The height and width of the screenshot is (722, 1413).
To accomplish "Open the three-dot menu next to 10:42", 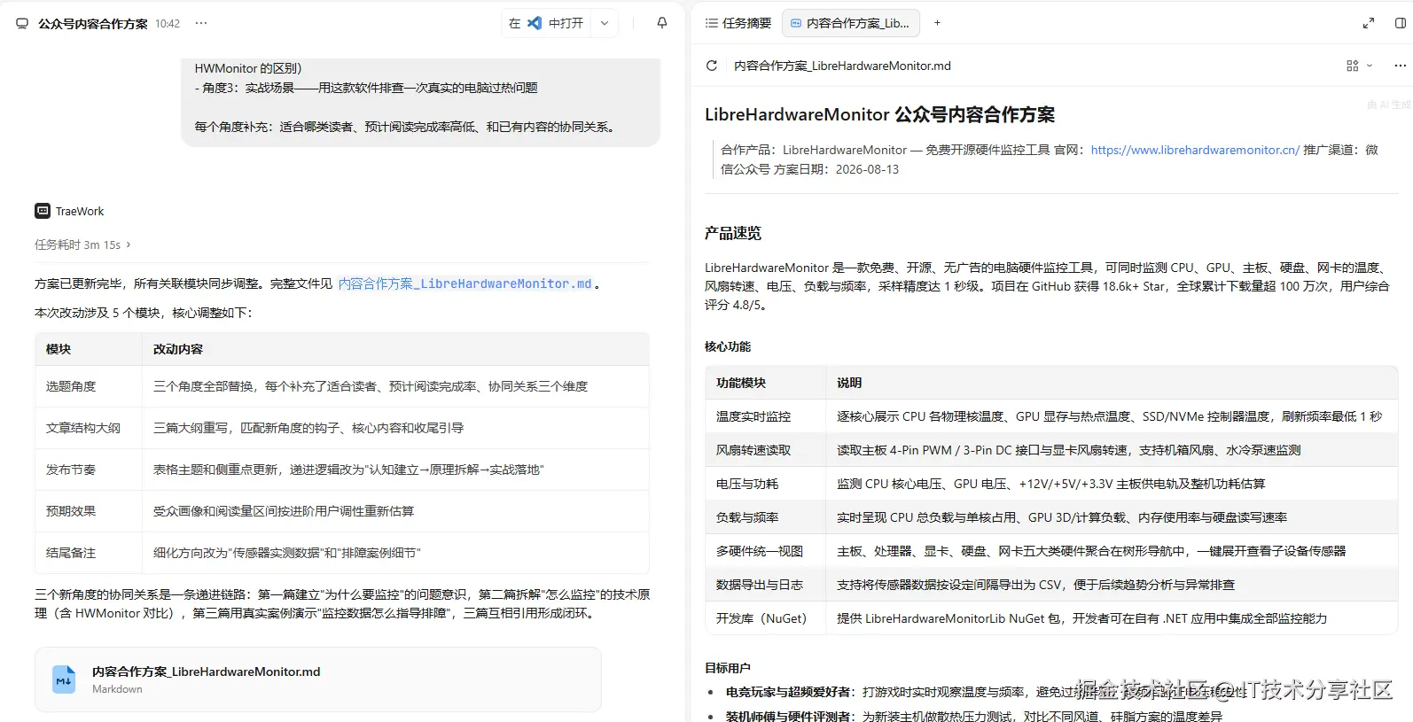I will click(x=201, y=23).
